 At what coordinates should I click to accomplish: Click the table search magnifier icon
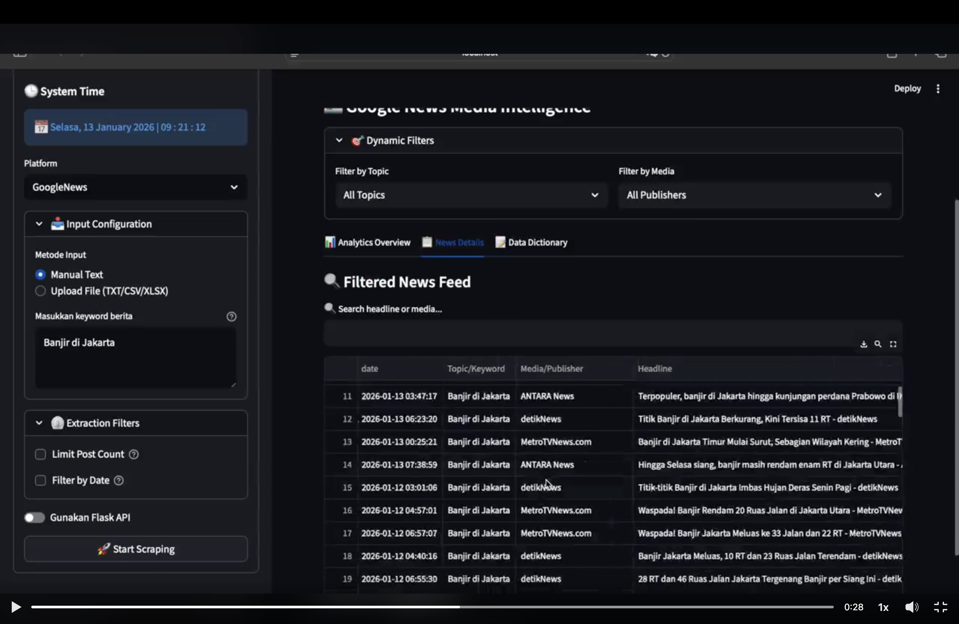[878, 344]
